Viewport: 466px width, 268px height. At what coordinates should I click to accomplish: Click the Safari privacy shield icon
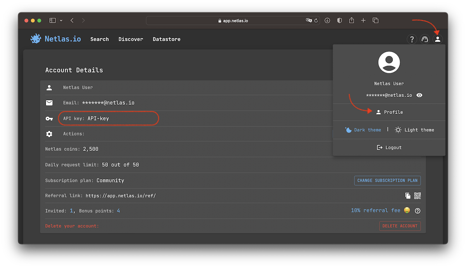[339, 20]
